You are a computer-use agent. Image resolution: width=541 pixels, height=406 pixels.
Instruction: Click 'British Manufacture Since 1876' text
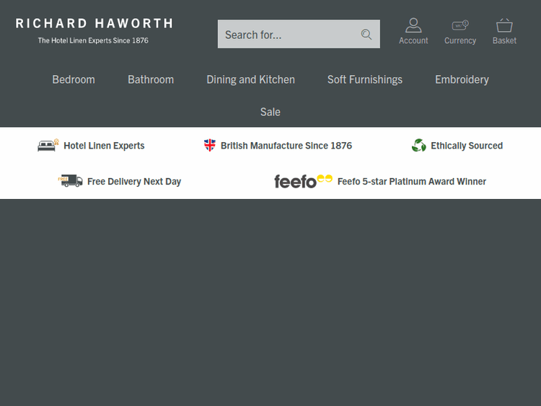286,146
